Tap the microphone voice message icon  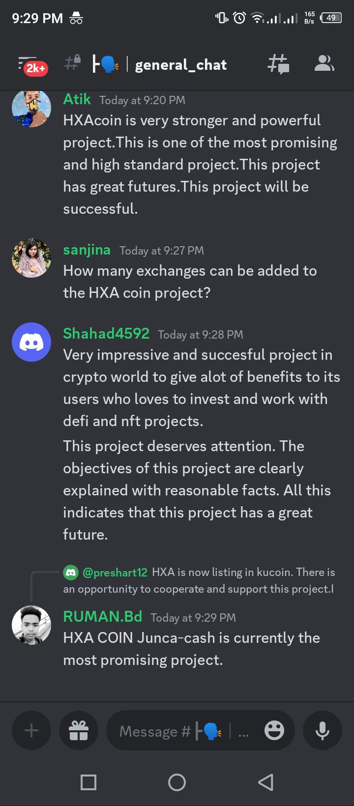[x=323, y=730]
